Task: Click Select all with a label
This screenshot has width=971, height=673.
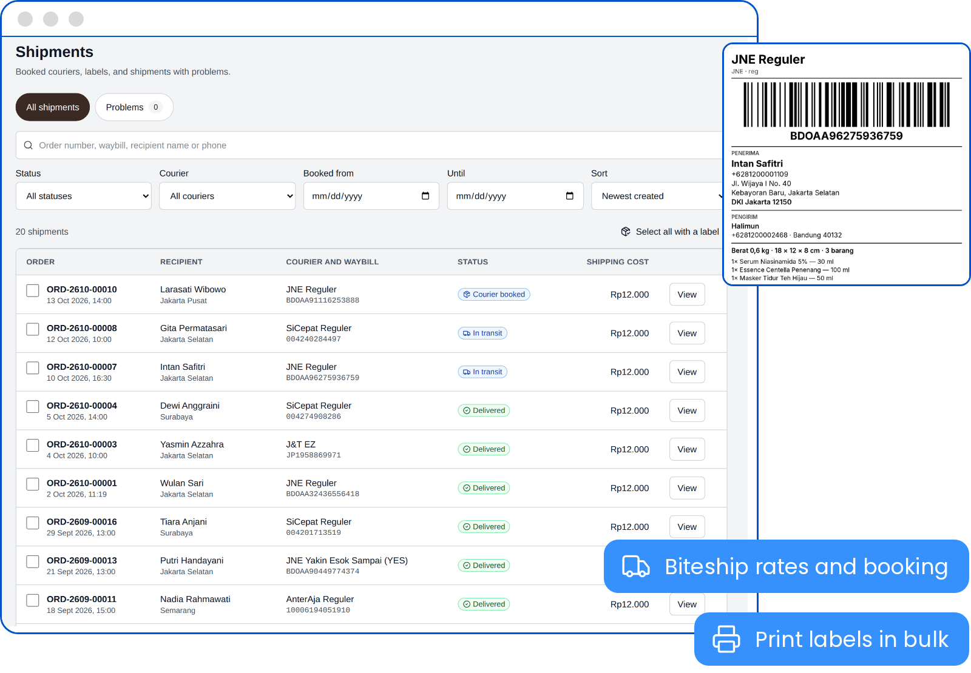Action: (x=670, y=232)
